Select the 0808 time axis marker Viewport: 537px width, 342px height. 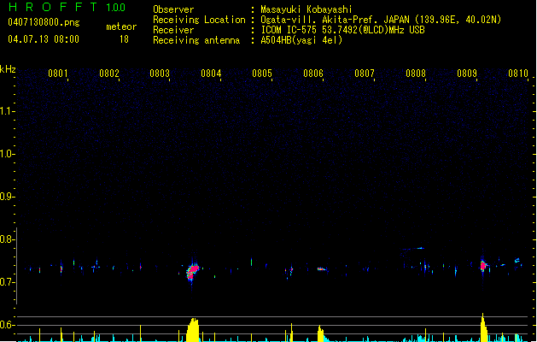416,74
